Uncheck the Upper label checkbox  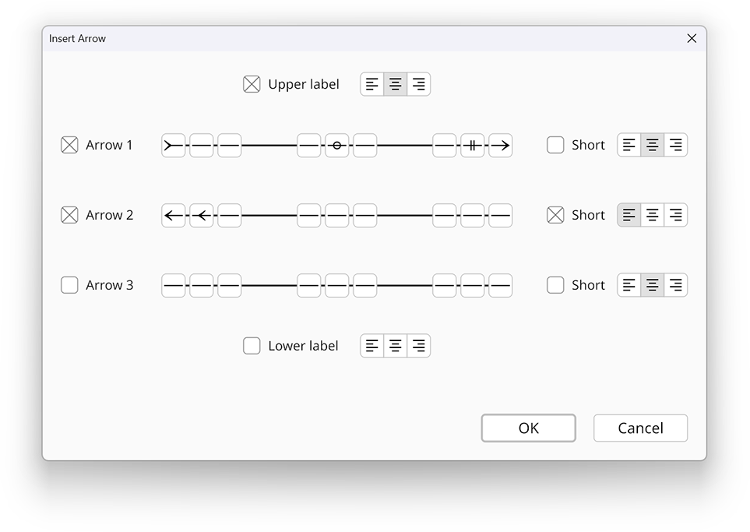coord(252,83)
